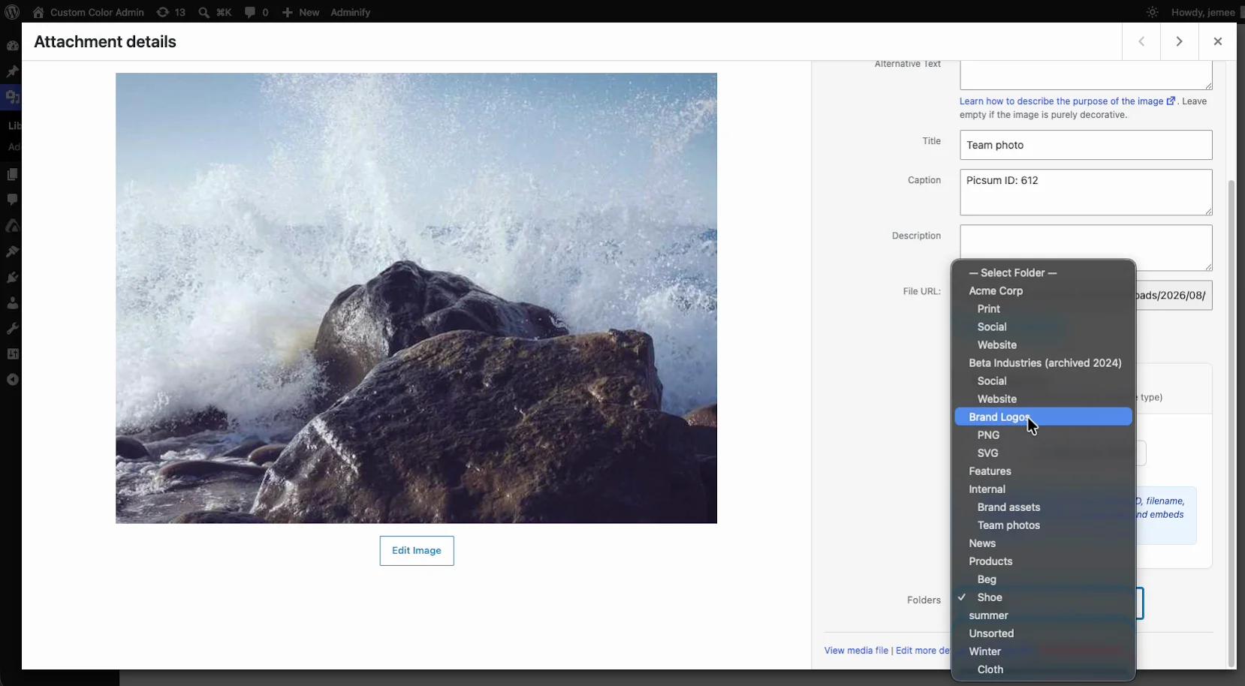Open the View media file link
Image resolution: width=1245 pixels, height=686 pixels.
856,651
